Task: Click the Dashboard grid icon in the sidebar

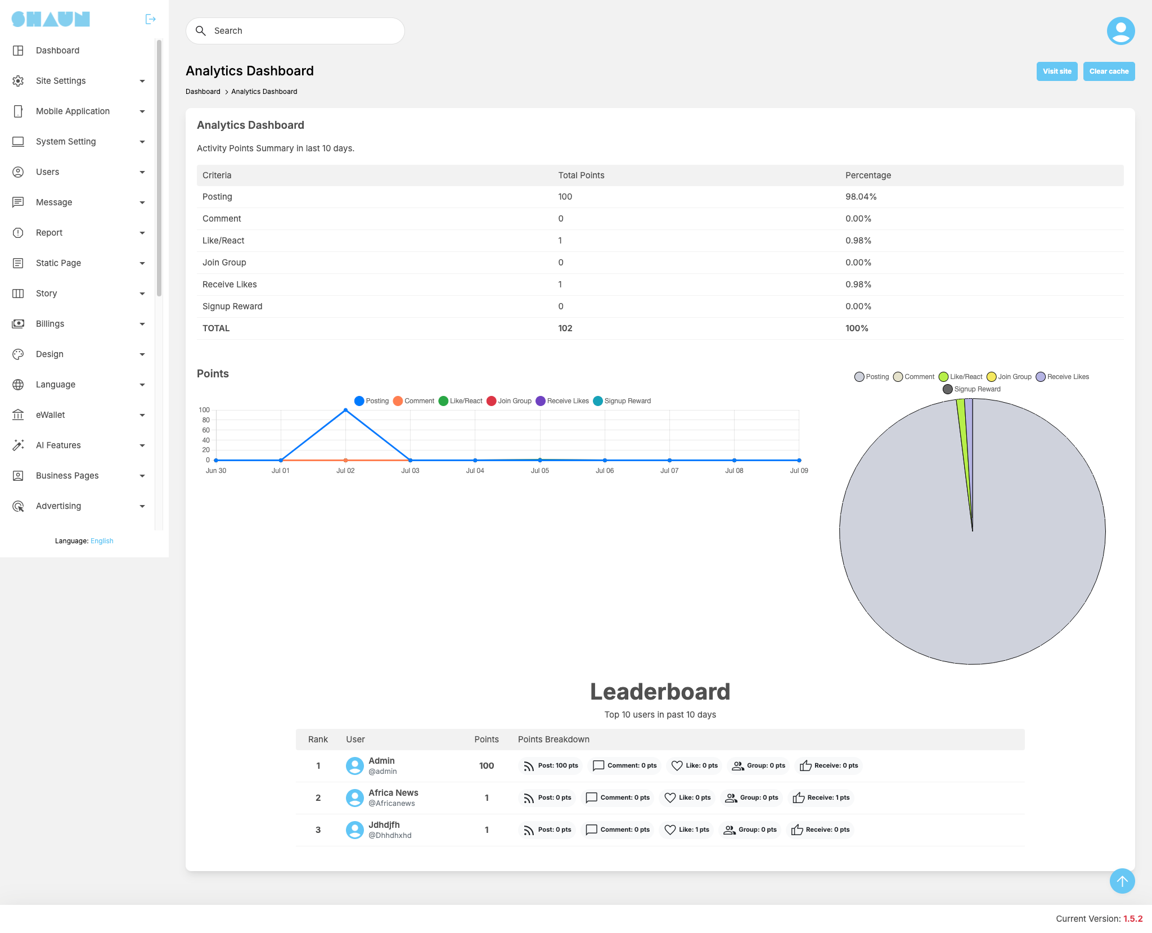Action: pyautogui.click(x=18, y=51)
